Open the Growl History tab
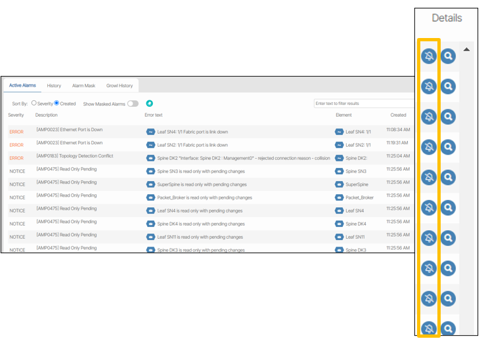 (x=120, y=85)
